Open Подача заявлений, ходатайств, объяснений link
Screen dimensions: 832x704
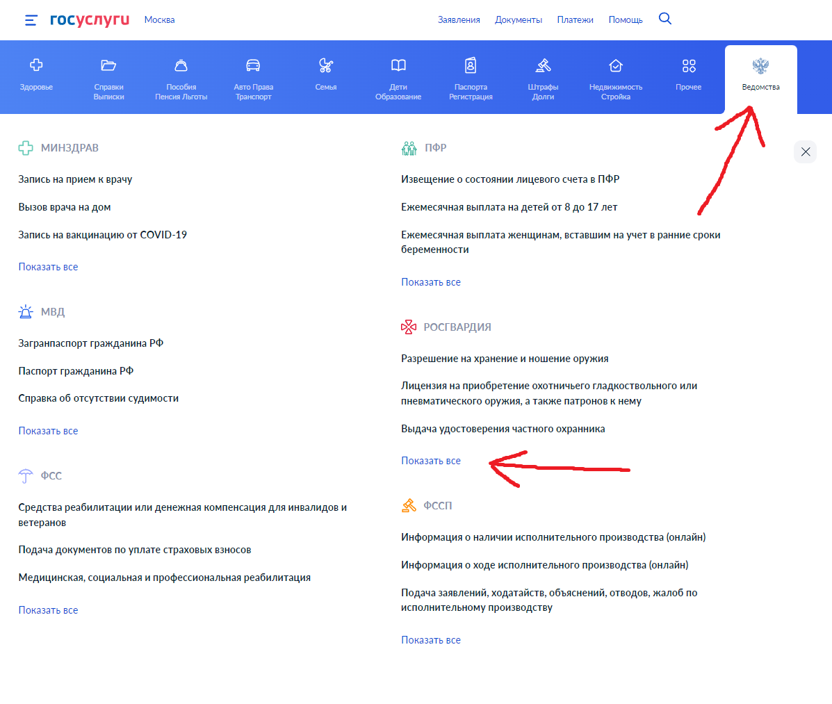pos(549,600)
